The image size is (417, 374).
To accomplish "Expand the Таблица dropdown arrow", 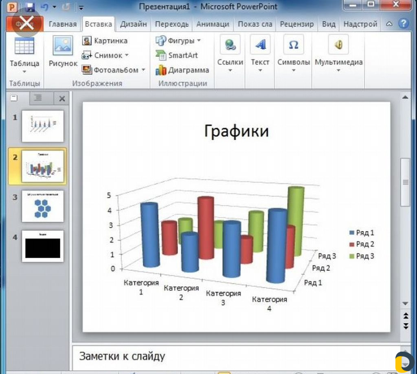I will coord(24,72).
